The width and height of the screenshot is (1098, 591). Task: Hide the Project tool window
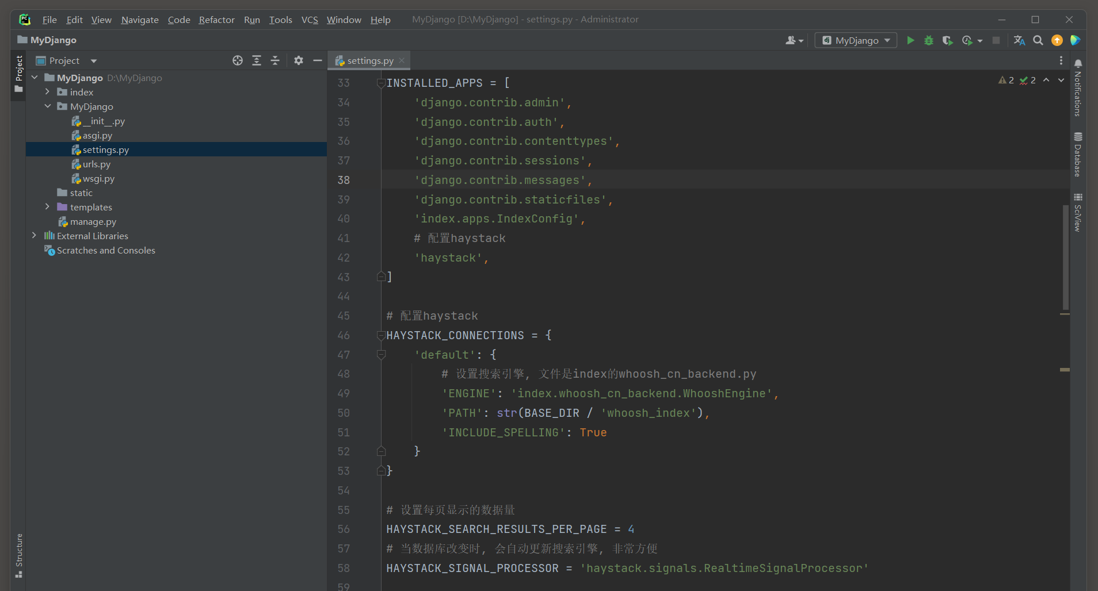pos(317,60)
